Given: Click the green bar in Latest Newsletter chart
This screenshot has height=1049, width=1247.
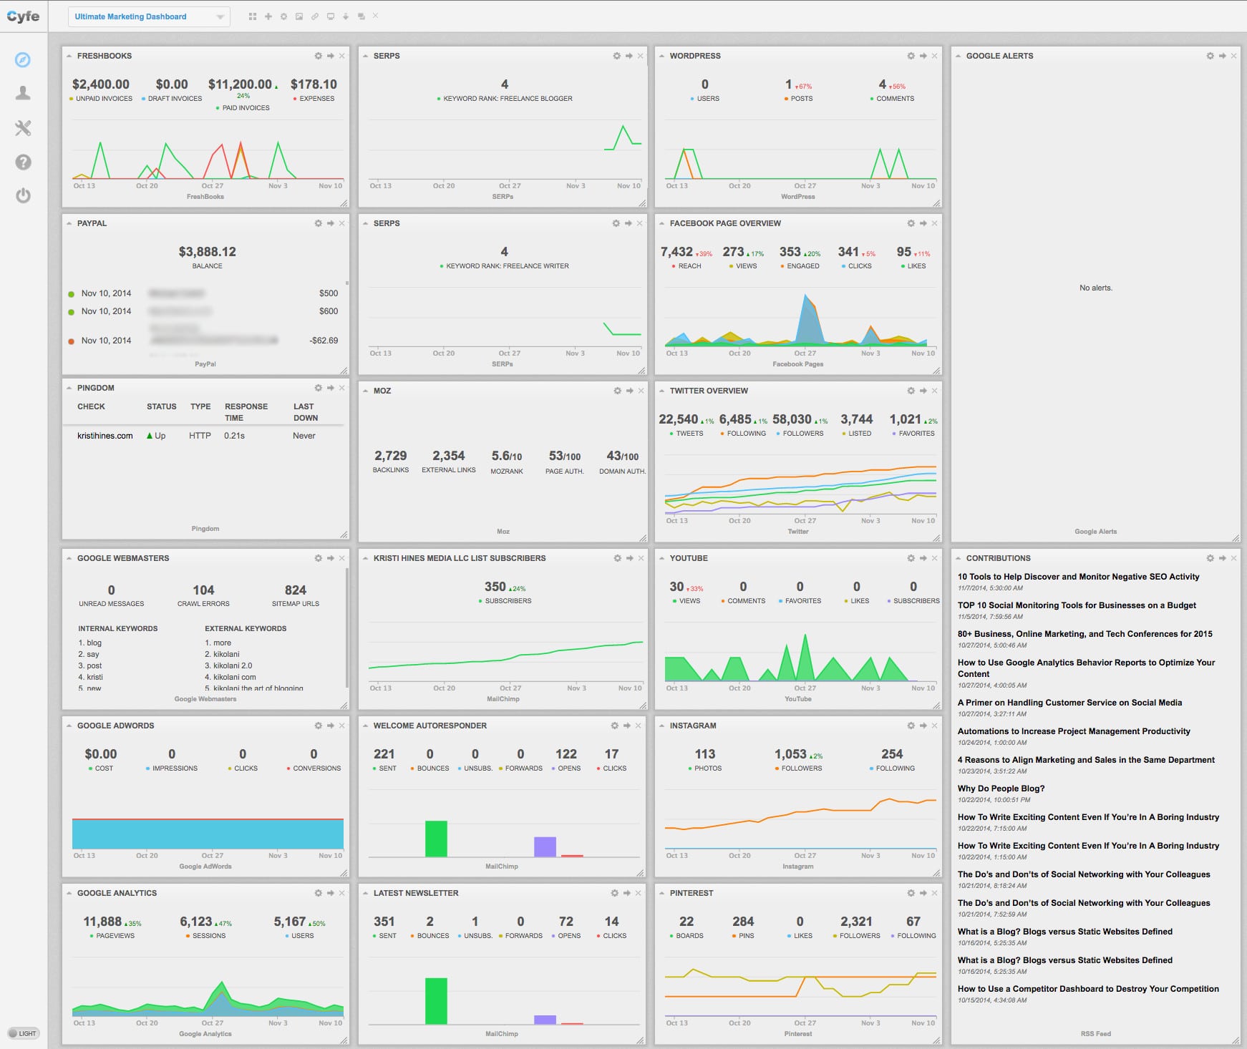Looking at the screenshot, I should tap(436, 1001).
